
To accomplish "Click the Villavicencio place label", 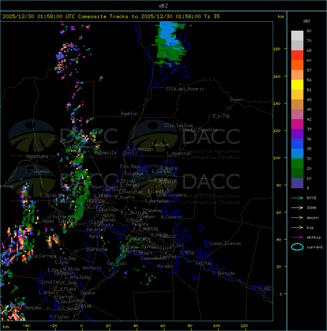I will click(x=79, y=147).
